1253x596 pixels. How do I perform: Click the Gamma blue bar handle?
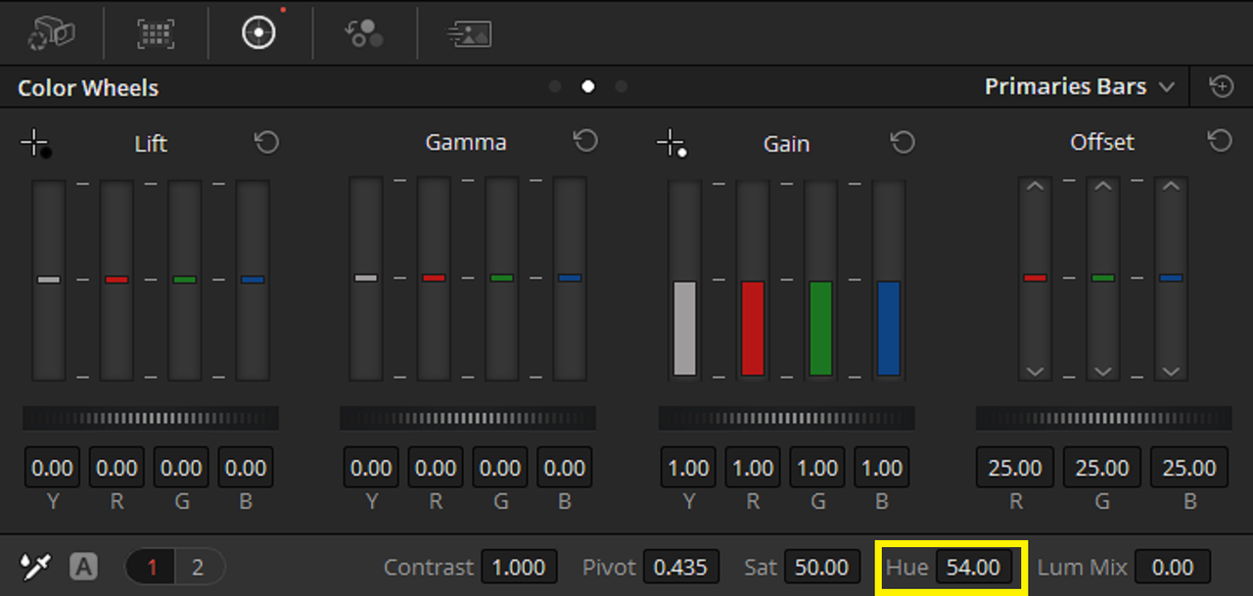click(570, 278)
